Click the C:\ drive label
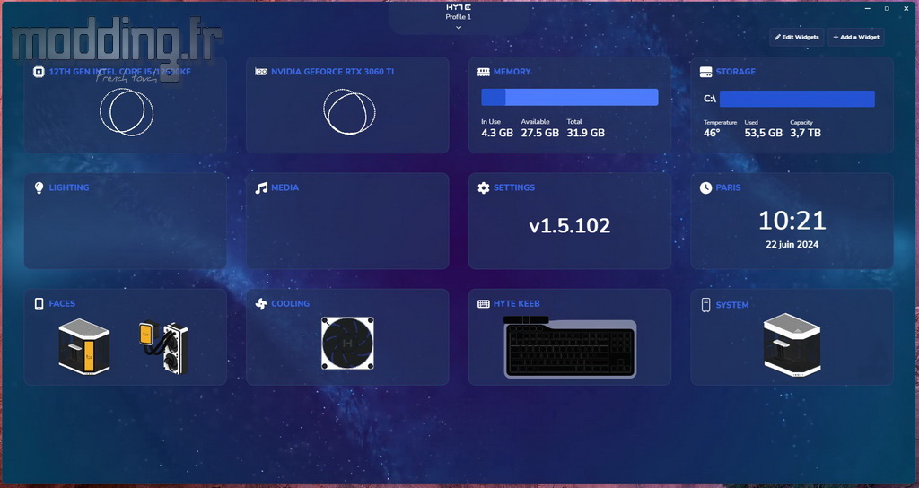 click(710, 99)
